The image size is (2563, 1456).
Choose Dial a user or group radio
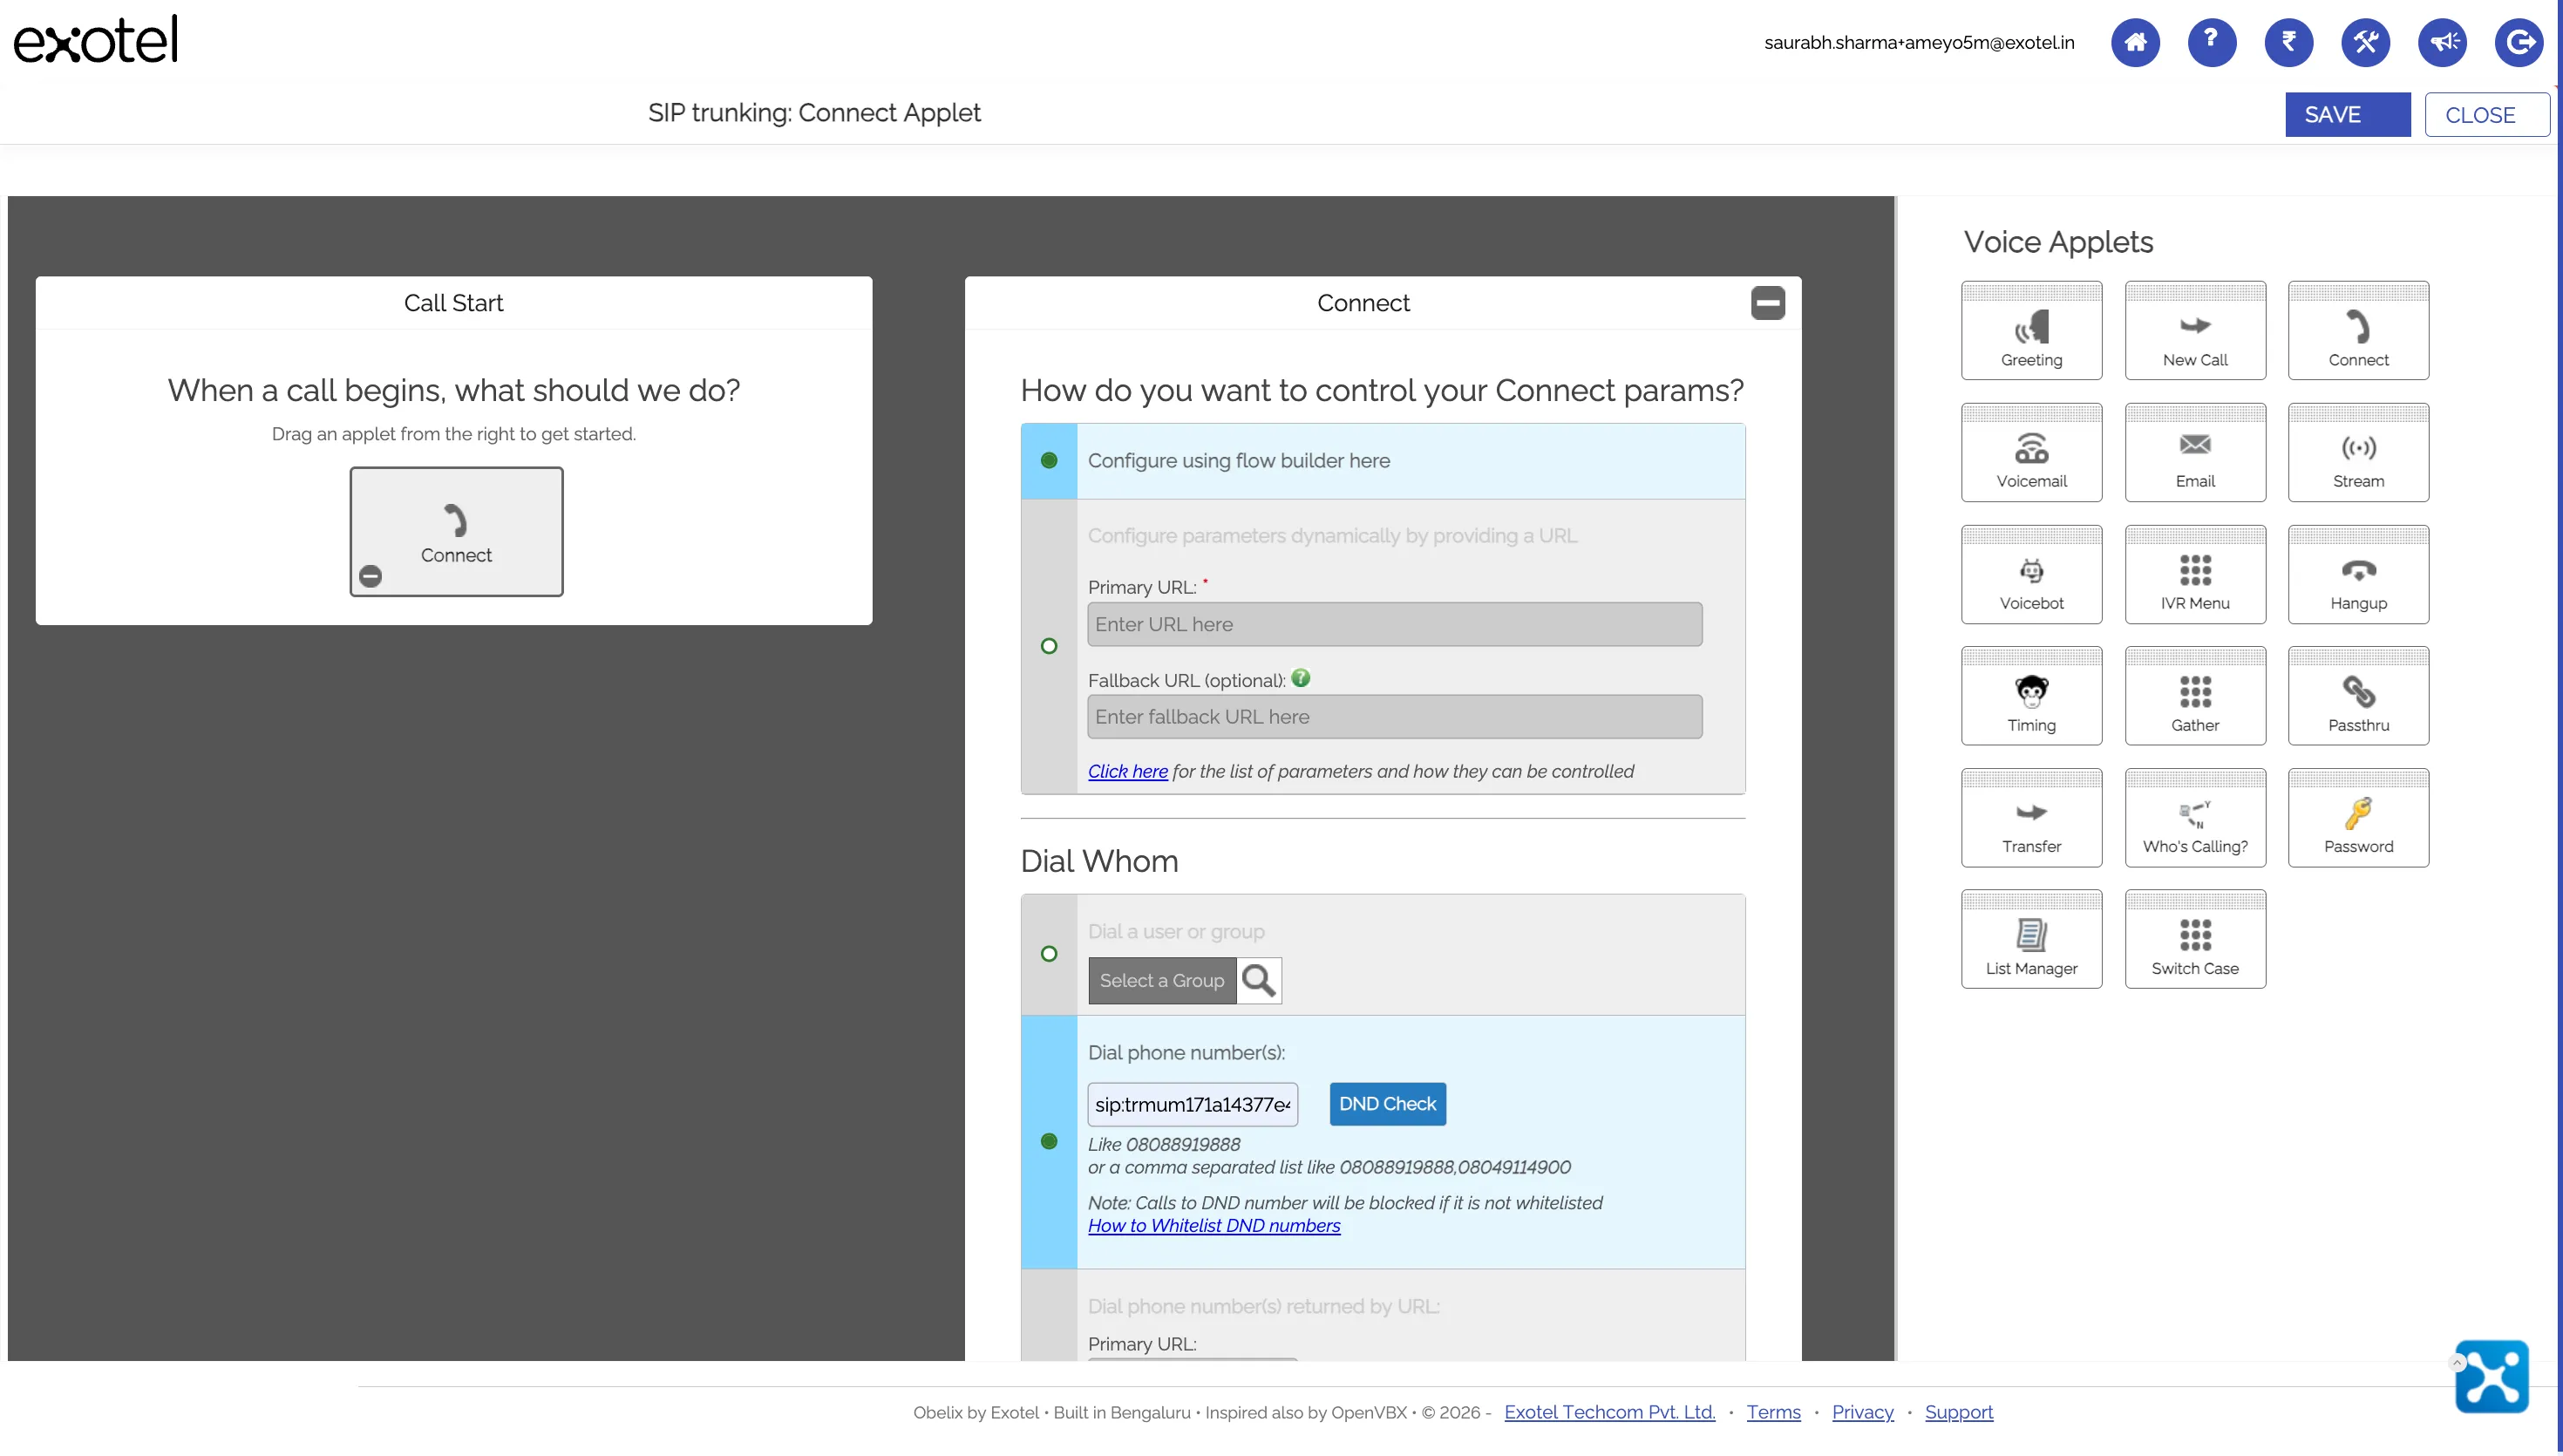tap(1049, 954)
